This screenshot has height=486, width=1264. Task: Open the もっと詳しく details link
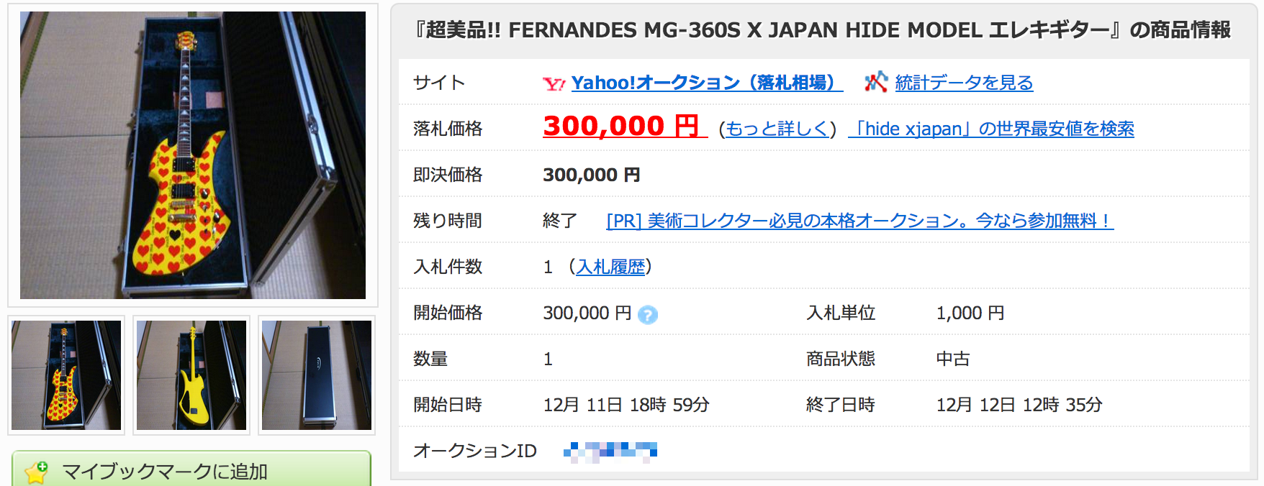(777, 129)
